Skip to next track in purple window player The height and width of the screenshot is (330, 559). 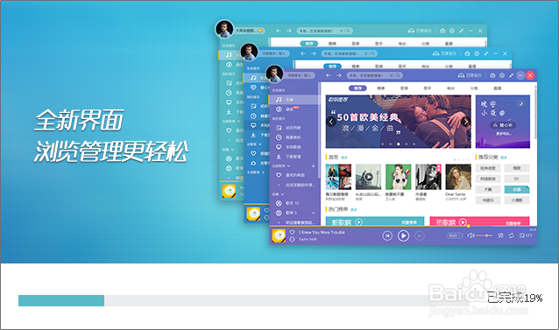420,235
